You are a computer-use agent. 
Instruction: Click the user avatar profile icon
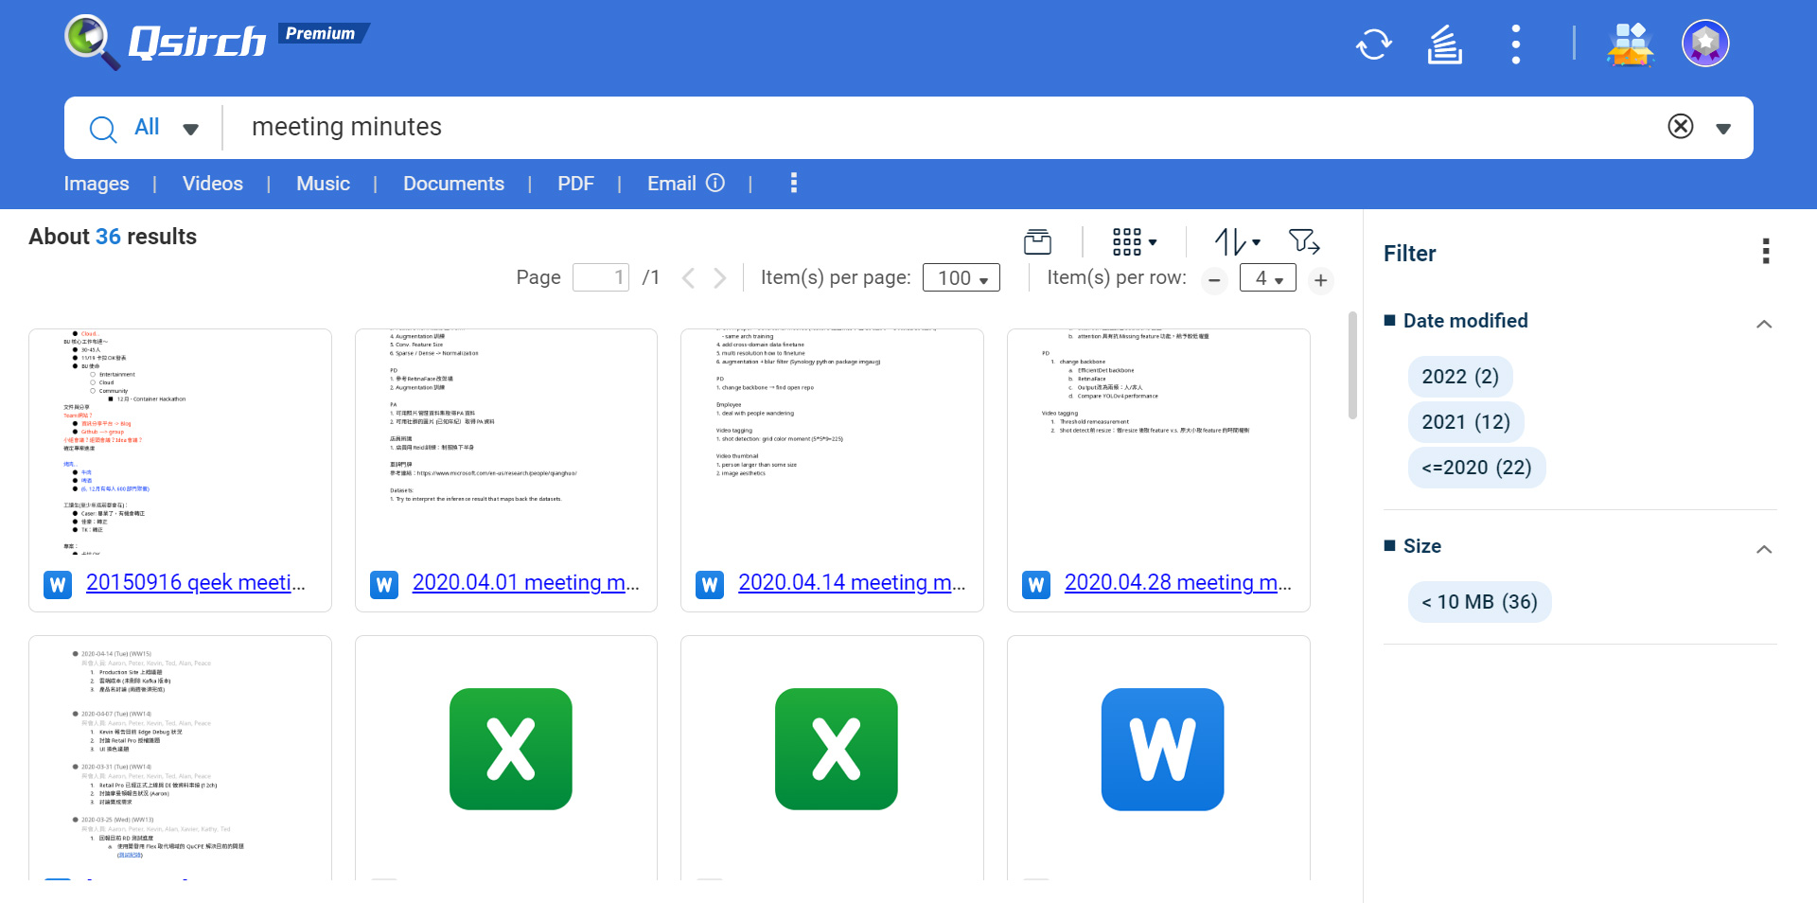click(x=1704, y=44)
